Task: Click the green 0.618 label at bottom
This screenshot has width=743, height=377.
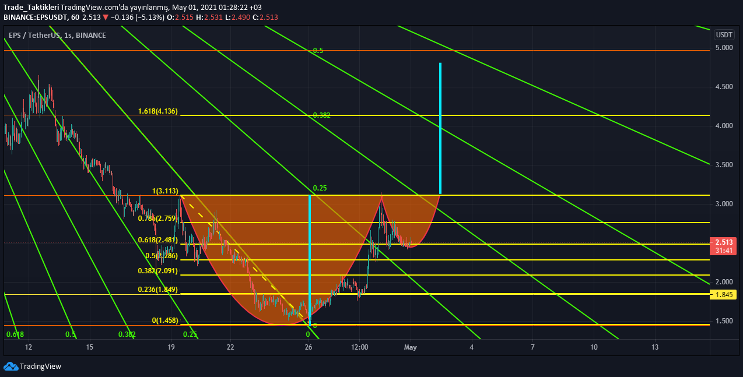Action: click(15, 334)
